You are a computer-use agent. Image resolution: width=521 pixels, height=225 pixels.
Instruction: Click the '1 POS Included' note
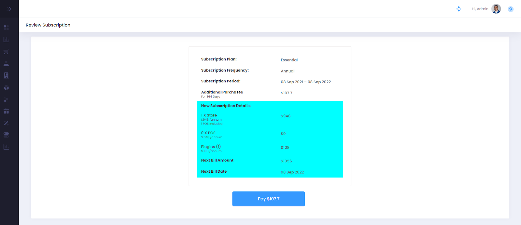[212, 124]
